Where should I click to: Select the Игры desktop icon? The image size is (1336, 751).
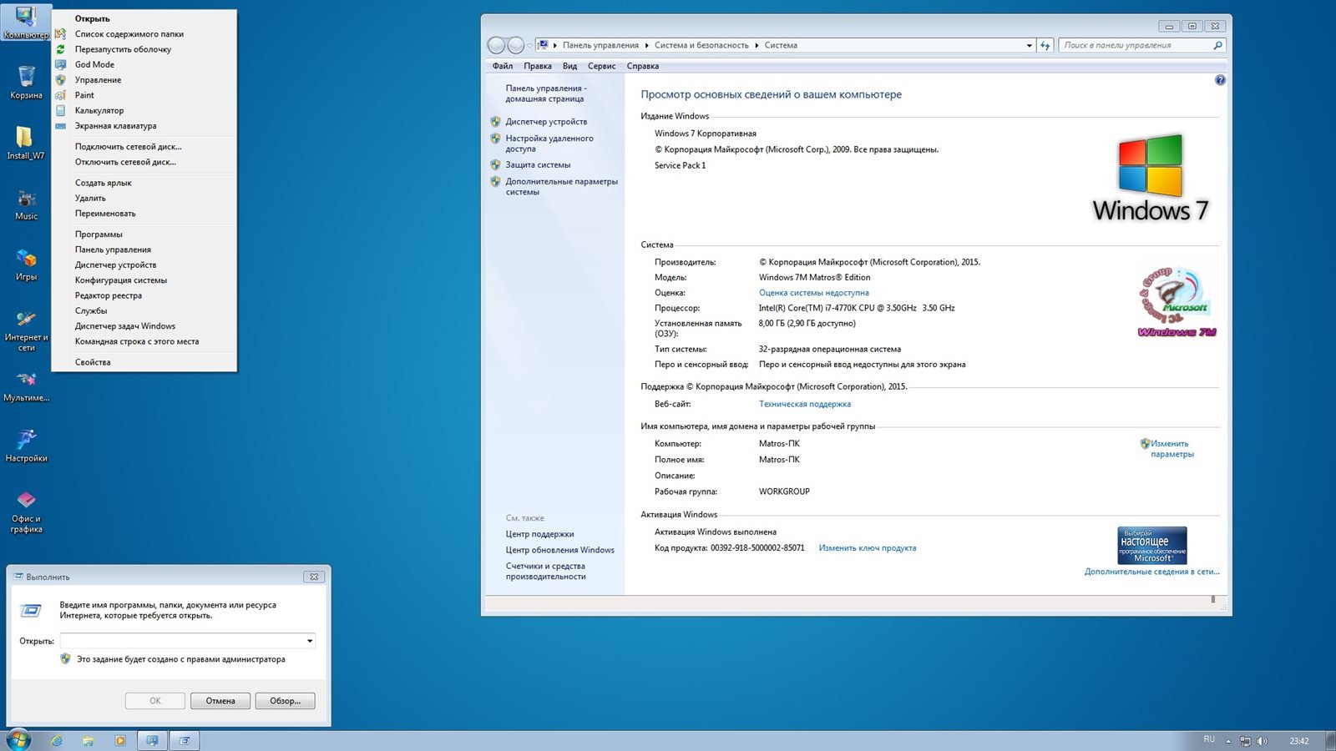coord(26,265)
